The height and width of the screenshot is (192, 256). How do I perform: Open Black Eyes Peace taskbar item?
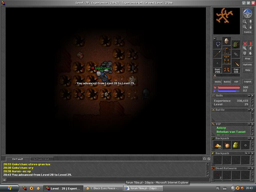click(103, 188)
